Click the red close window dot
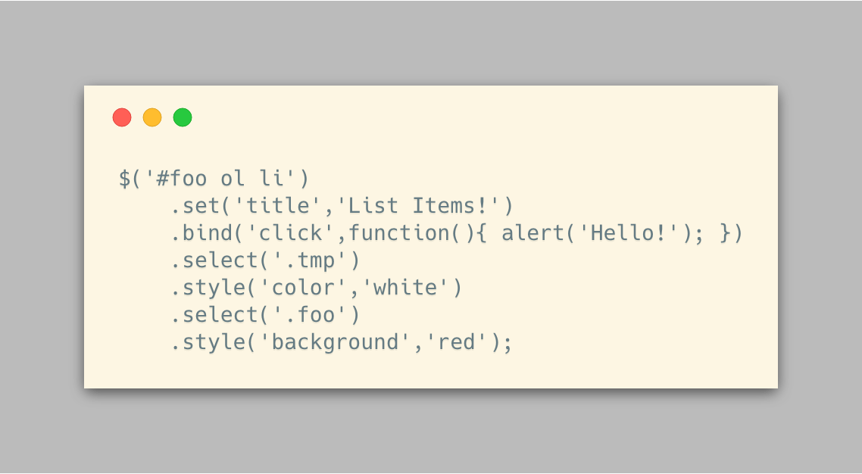Image resolution: width=862 pixels, height=474 pixels. [x=122, y=117]
